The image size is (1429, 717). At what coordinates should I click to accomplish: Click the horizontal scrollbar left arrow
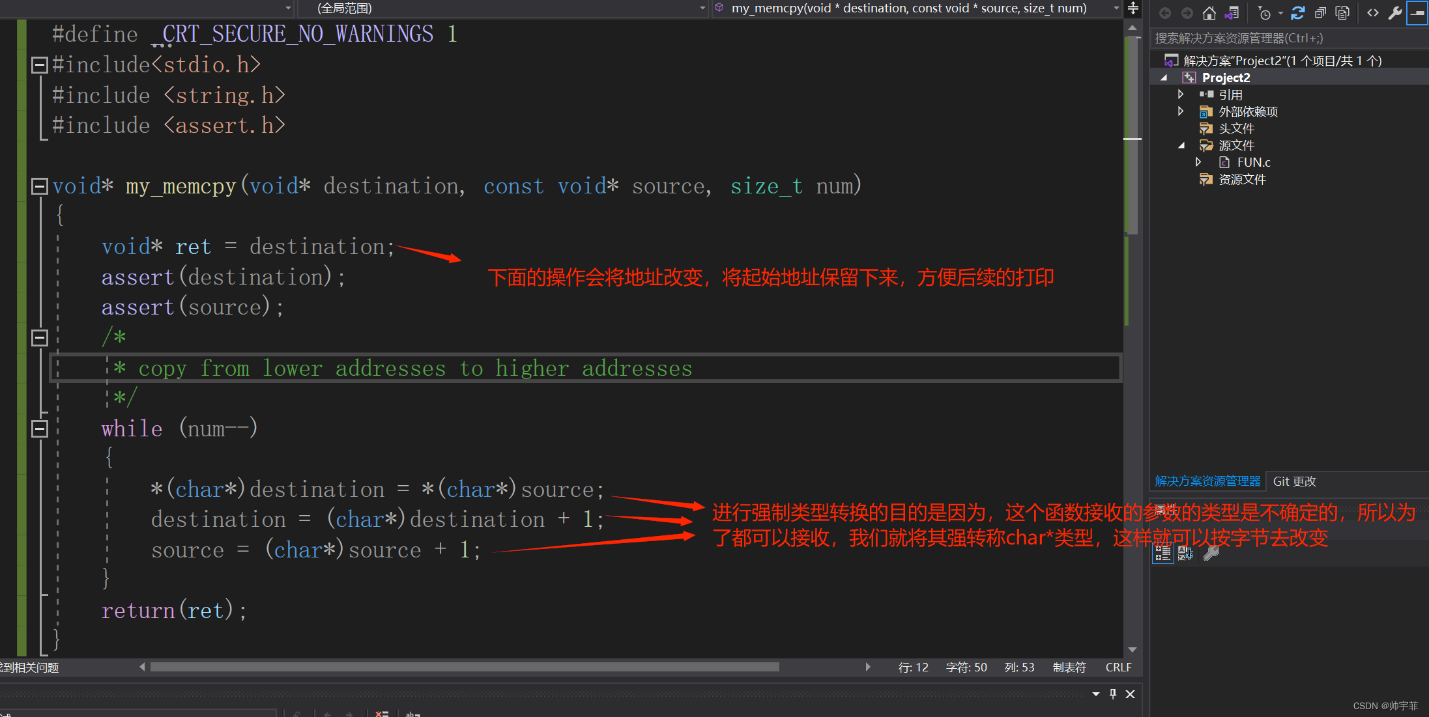142,668
